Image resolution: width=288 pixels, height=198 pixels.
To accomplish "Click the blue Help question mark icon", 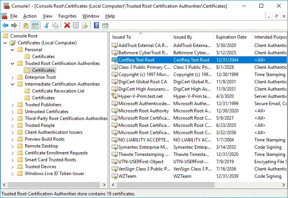I will (96, 26).
